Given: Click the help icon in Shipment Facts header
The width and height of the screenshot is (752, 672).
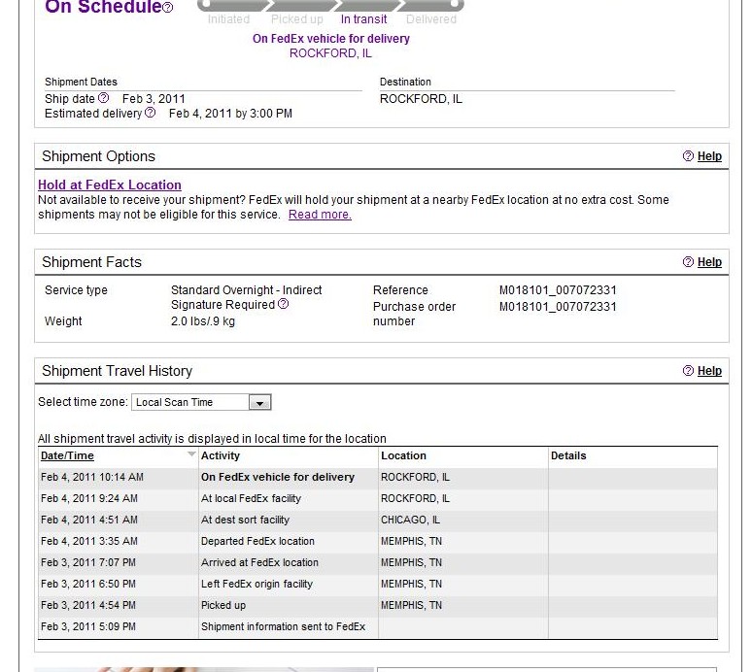Looking at the screenshot, I should pos(688,261).
